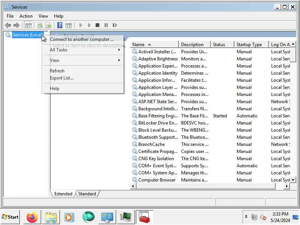The height and width of the screenshot is (225, 300).
Task: Click the vertical scrollbar down arrow
Action: 293,180
